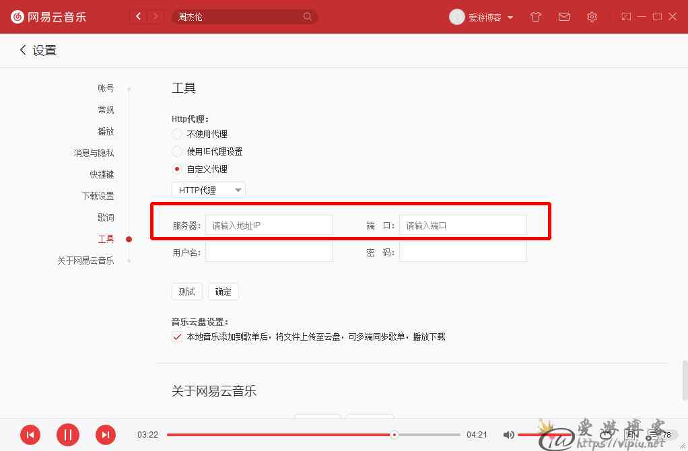Return using the arrow beside 设置

click(x=23, y=50)
